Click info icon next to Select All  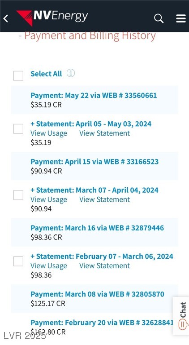pyautogui.click(x=71, y=73)
